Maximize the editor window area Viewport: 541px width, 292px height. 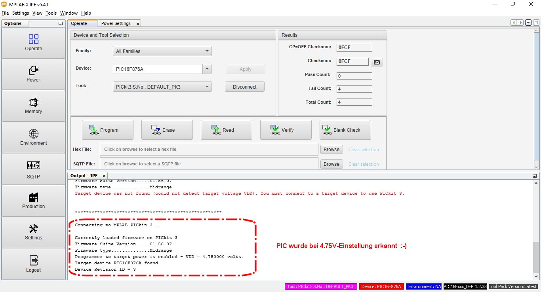click(536, 23)
